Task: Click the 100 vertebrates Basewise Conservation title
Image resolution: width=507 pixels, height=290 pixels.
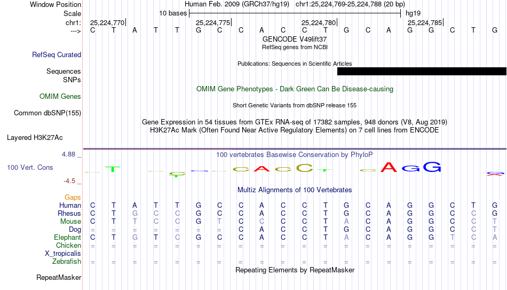Action: click(295, 155)
